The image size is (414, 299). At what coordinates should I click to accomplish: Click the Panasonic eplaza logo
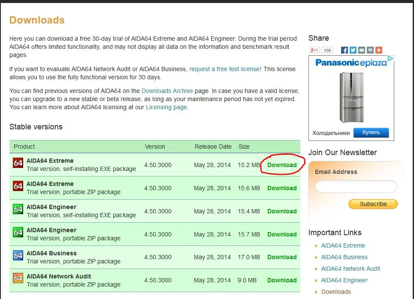click(x=351, y=63)
